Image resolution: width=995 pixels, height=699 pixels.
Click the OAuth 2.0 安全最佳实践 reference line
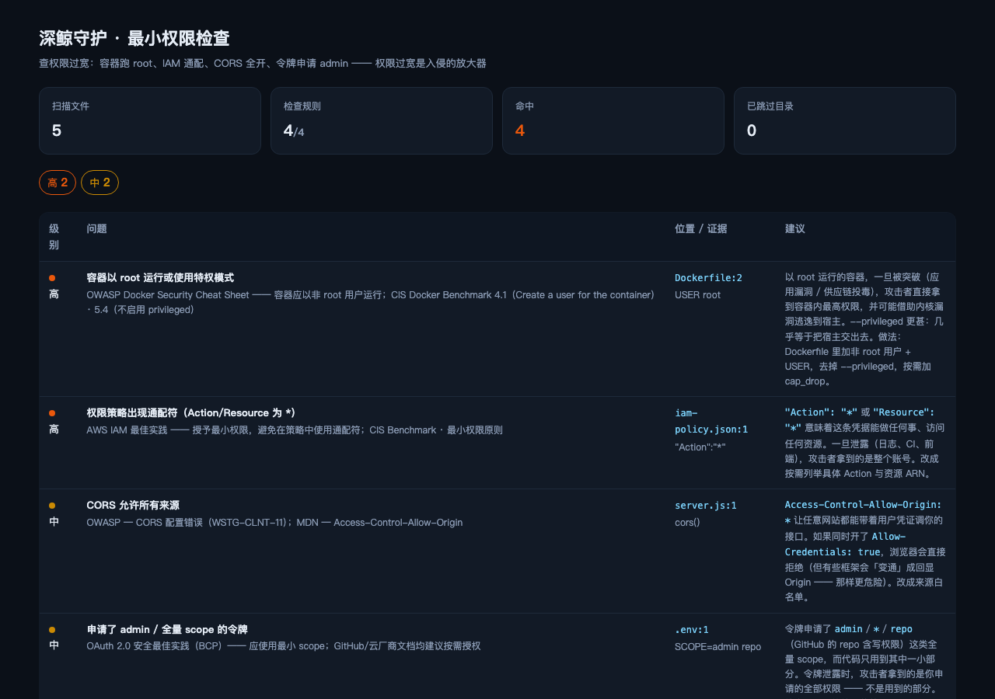pyautogui.click(x=284, y=647)
